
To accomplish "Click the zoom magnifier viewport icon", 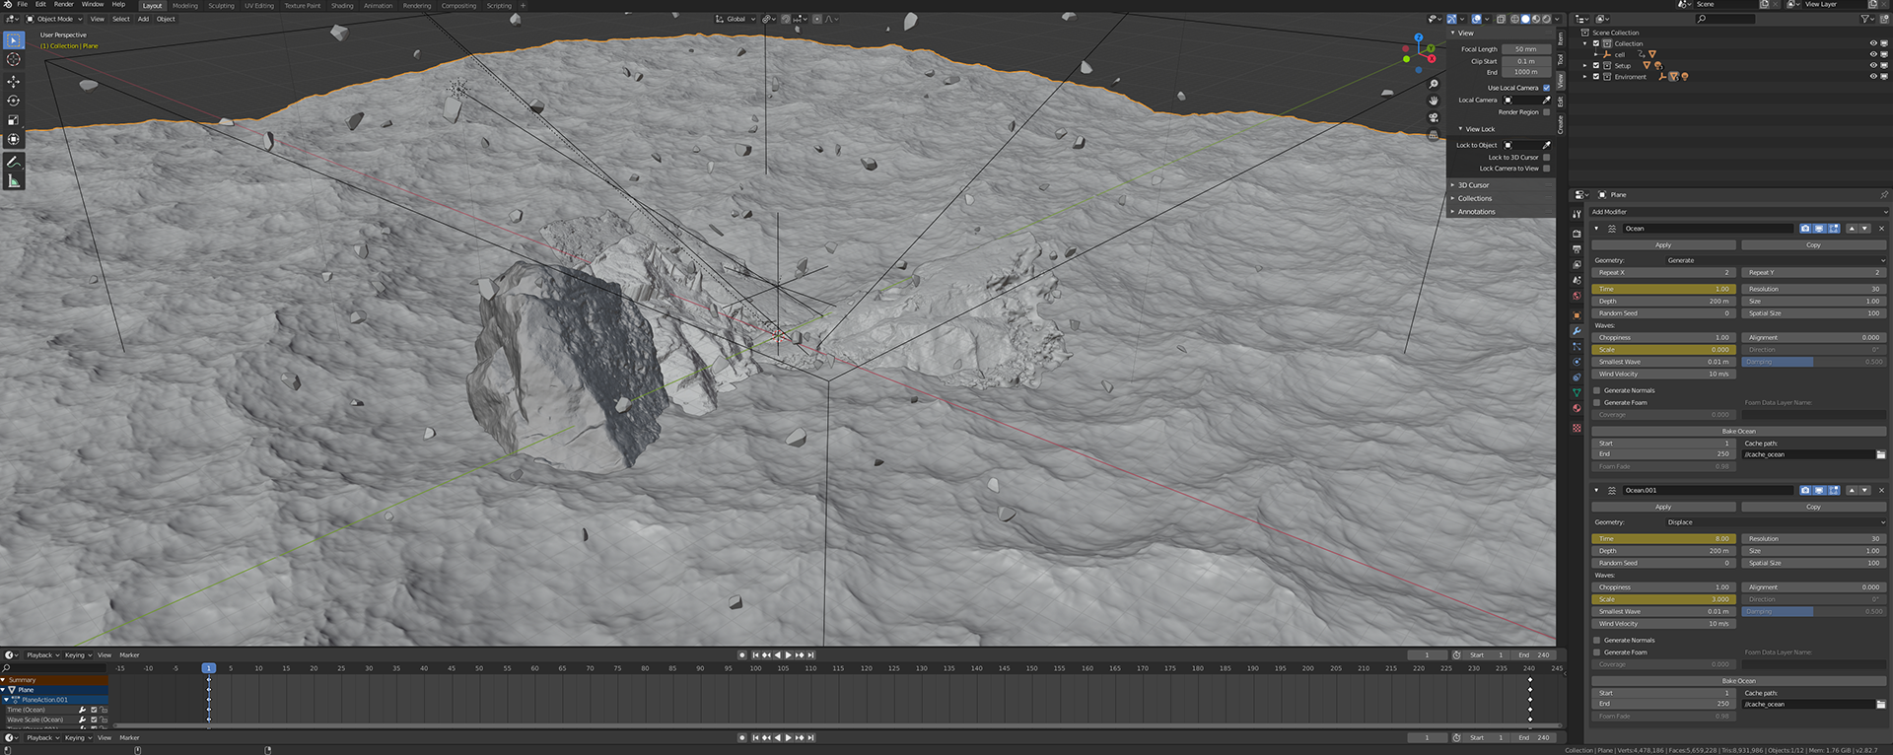I will click(1434, 84).
